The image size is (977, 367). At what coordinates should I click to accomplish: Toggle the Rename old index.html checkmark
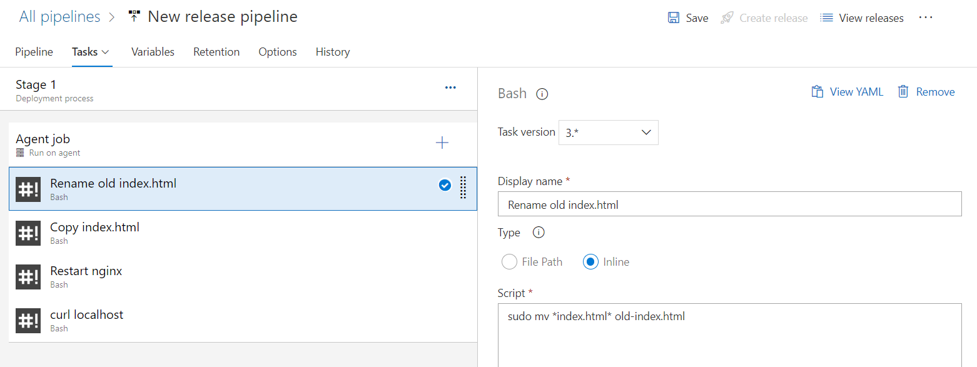pyautogui.click(x=445, y=185)
